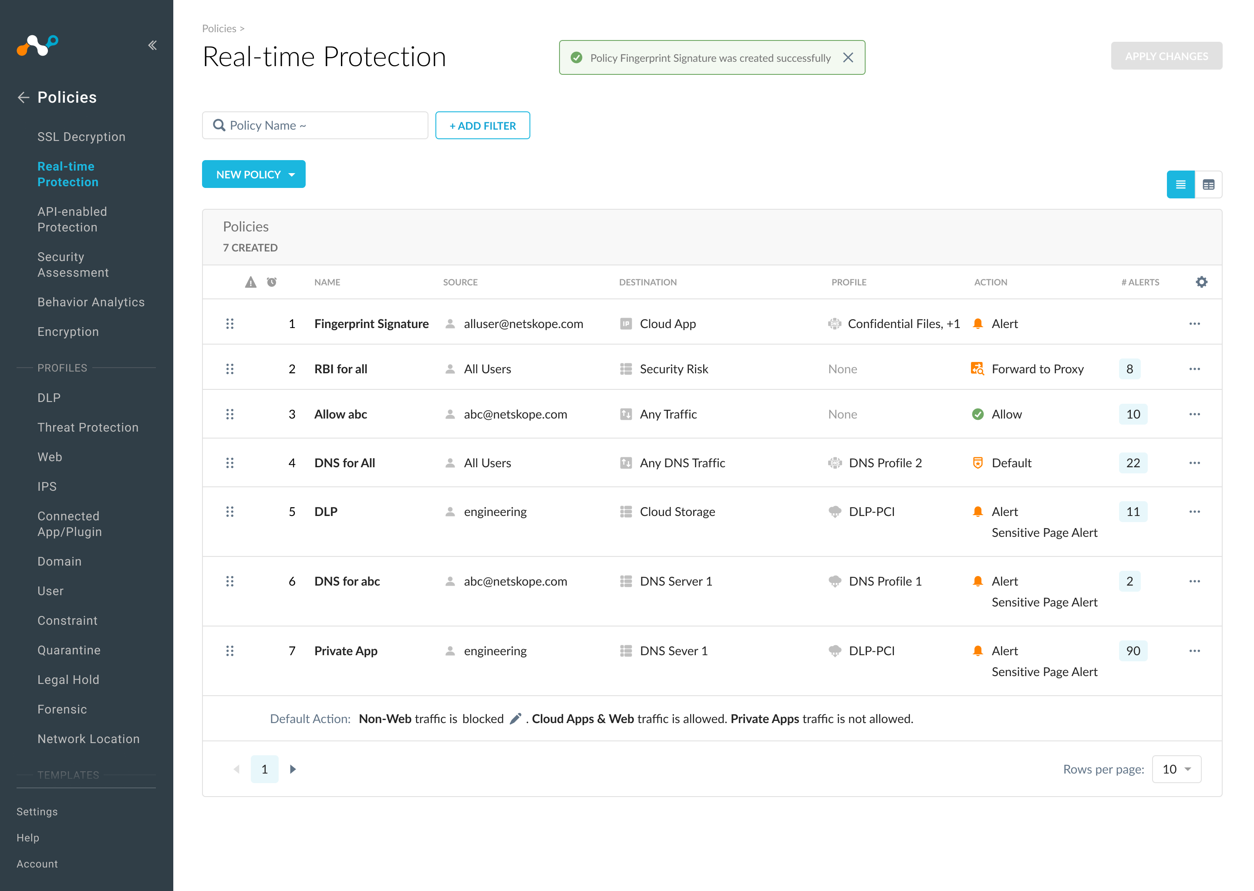Open the DNS for All policy
Image resolution: width=1254 pixels, height=891 pixels.
344,463
